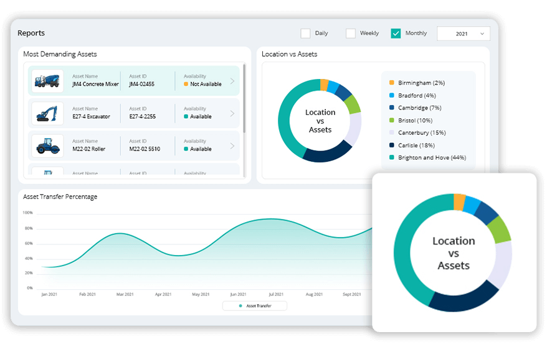Uncheck the Monthly checkbox
The width and height of the screenshot is (547, 352).
click(396, 34)
